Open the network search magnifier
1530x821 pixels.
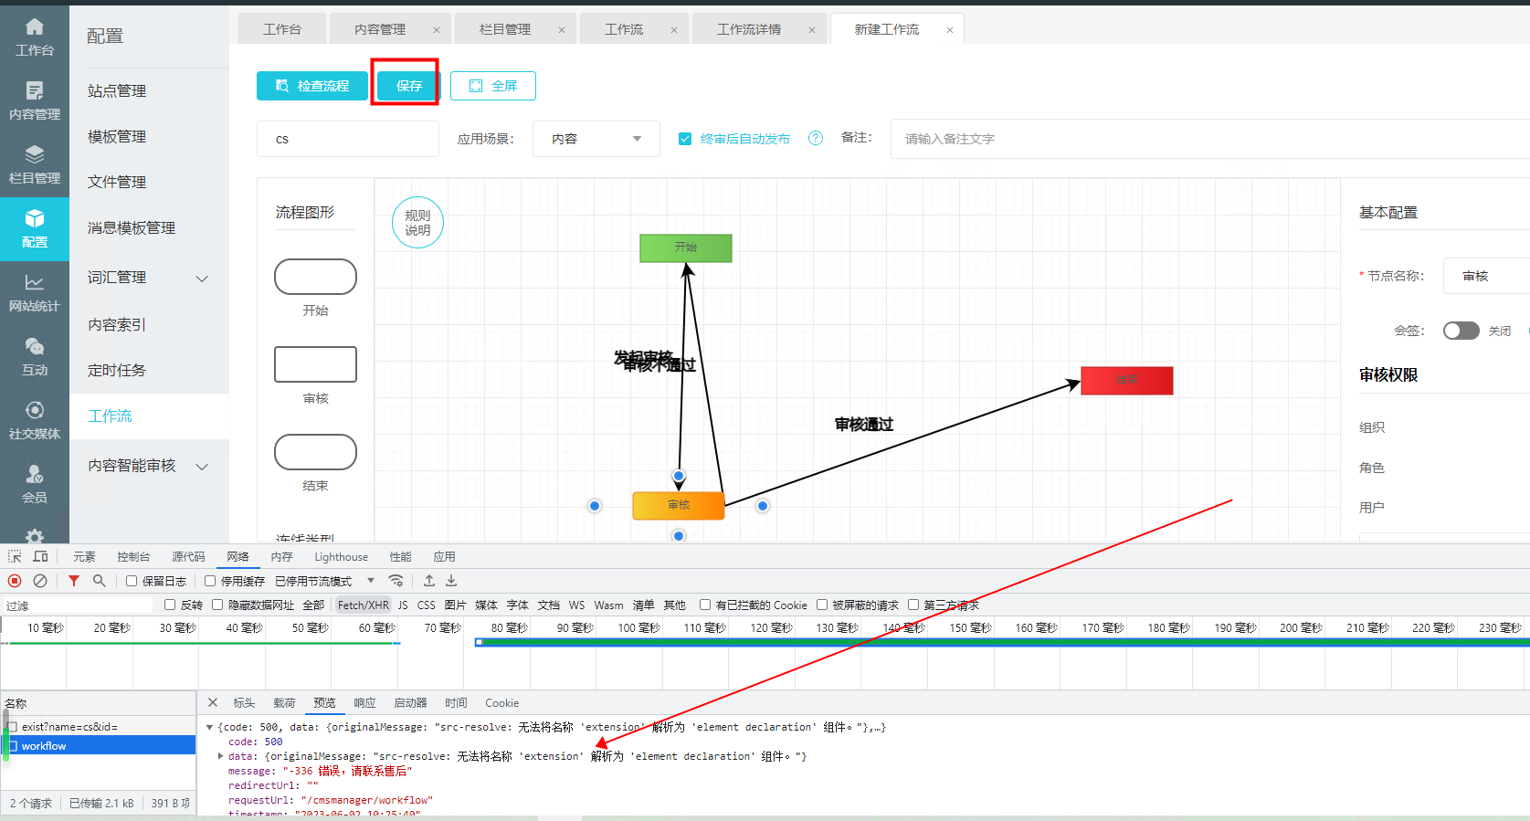point(100,581)
